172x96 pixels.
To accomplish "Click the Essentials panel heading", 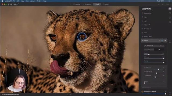I will [x=146, y=9].
